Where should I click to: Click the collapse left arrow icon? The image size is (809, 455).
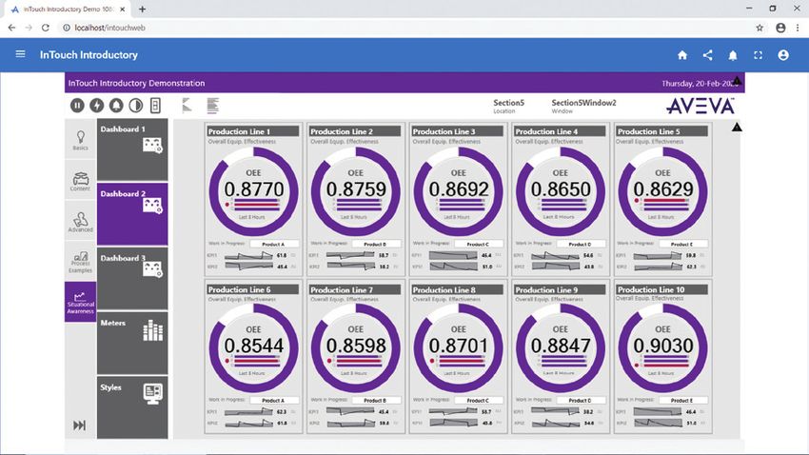pos(187,106)
